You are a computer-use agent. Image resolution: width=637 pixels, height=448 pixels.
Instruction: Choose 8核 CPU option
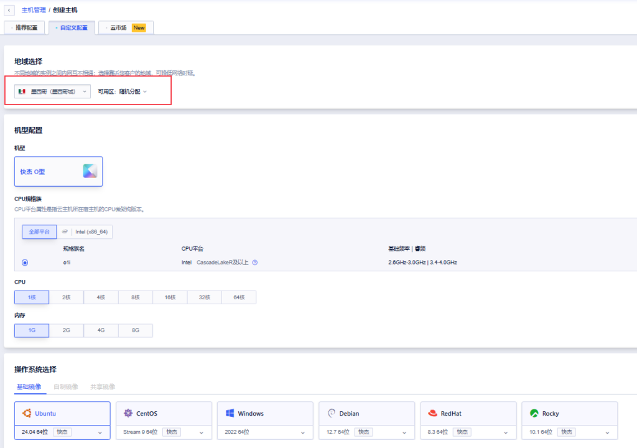[x=135, y=297]
